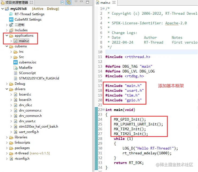Maximize the project explorer view
198x172 pixels.
pos(87,2)
